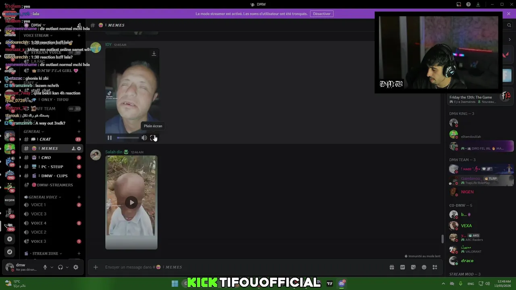Viewport: 516px width, 290px height.
Task: Click the invite icon on MEMES channel
Action: 73,149
